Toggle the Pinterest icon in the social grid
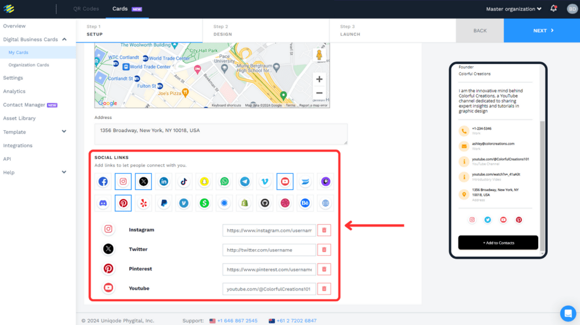This screenshot has width=580, height=325. click(123, 203)
